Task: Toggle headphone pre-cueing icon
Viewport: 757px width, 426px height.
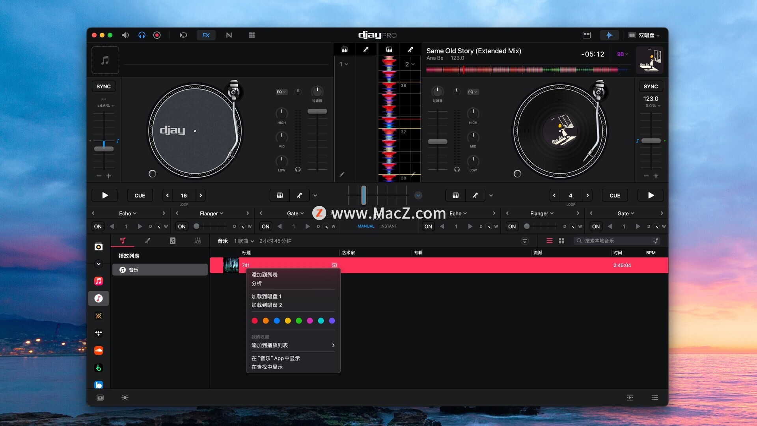Action: pos(142,35)
